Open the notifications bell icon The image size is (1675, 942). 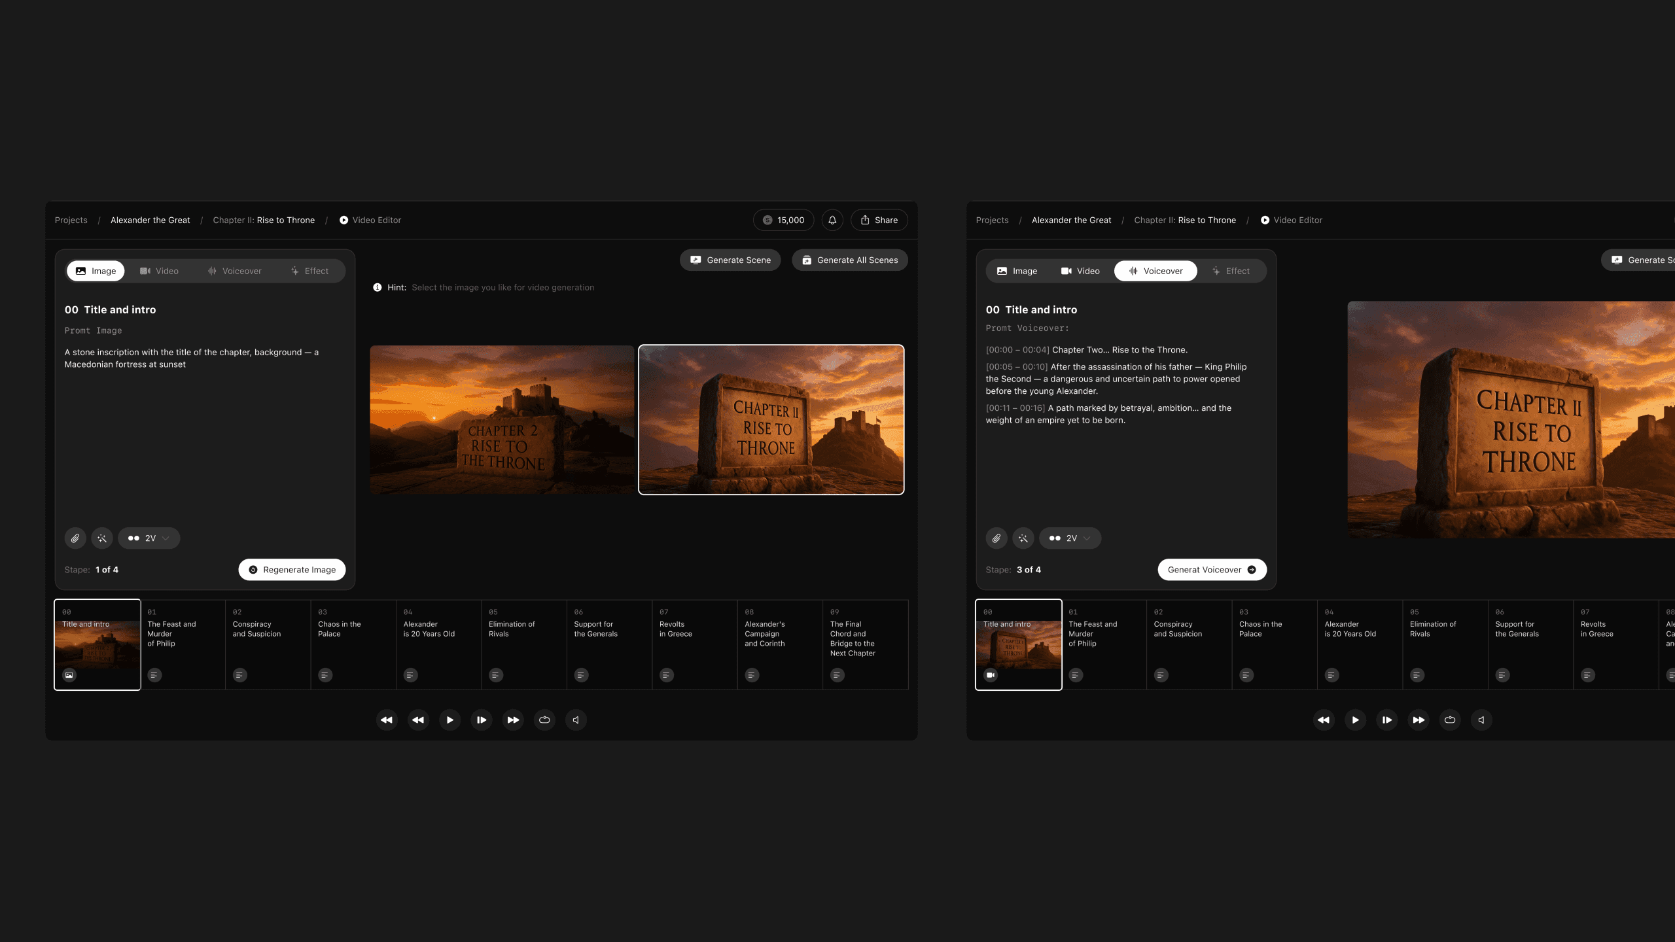[x=832, y=220]
